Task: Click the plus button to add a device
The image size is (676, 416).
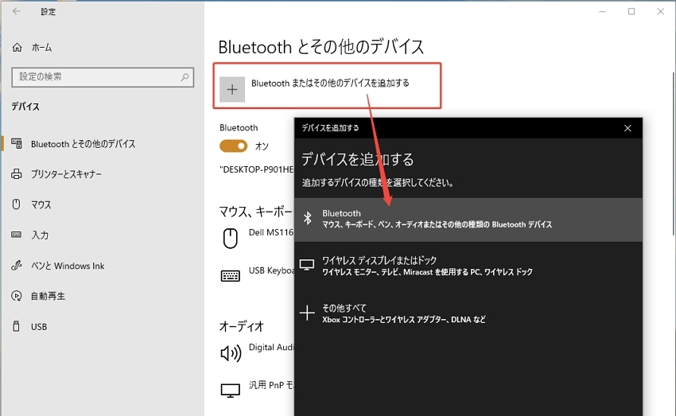Action: [232, 89]
